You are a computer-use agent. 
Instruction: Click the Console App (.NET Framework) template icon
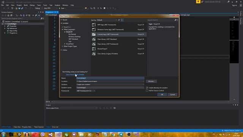94,34
